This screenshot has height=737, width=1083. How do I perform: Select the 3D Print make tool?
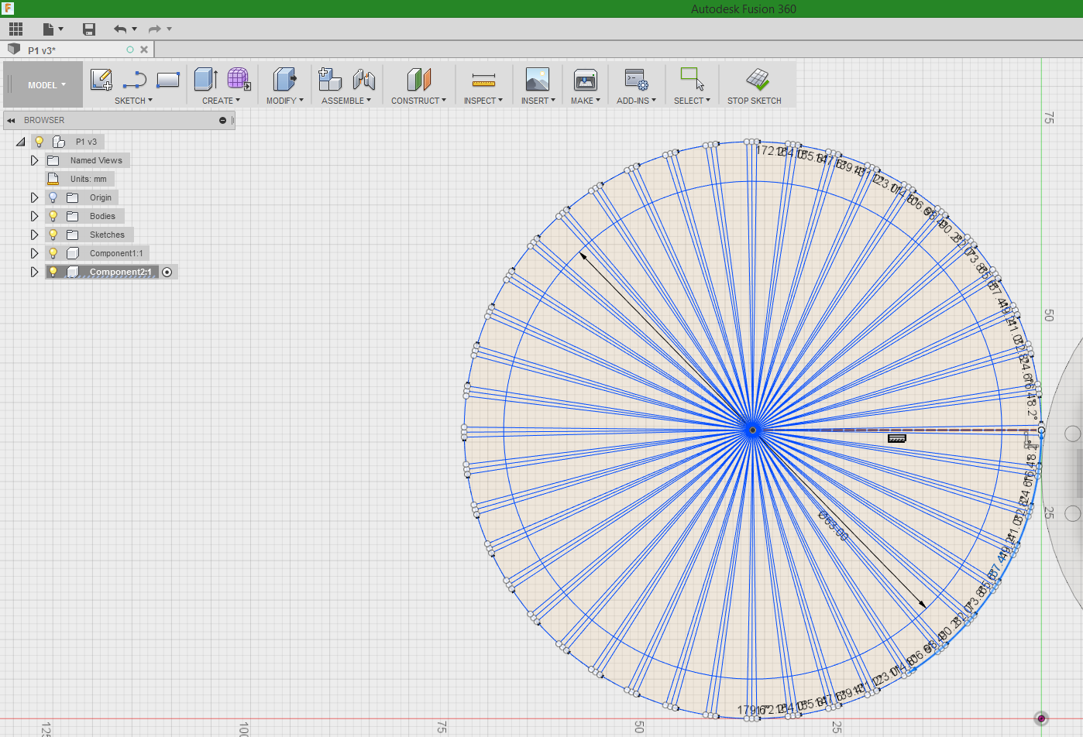[586, 79]
